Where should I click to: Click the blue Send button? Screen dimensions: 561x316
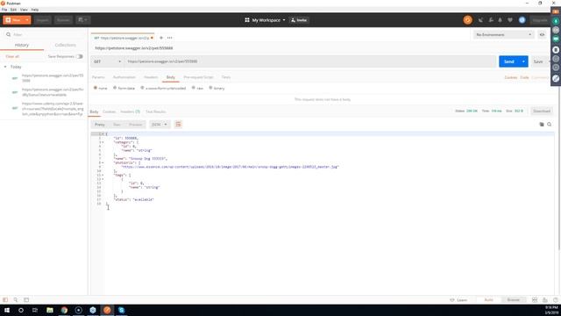(x=509, y=61)
